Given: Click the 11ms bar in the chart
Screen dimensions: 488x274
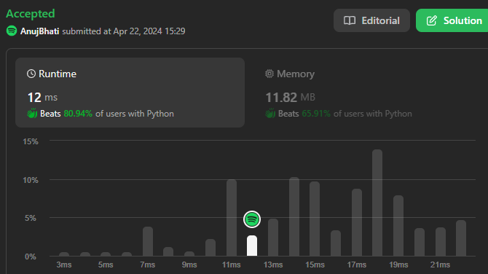Looking at the screenshot, I should pos(232,218).
